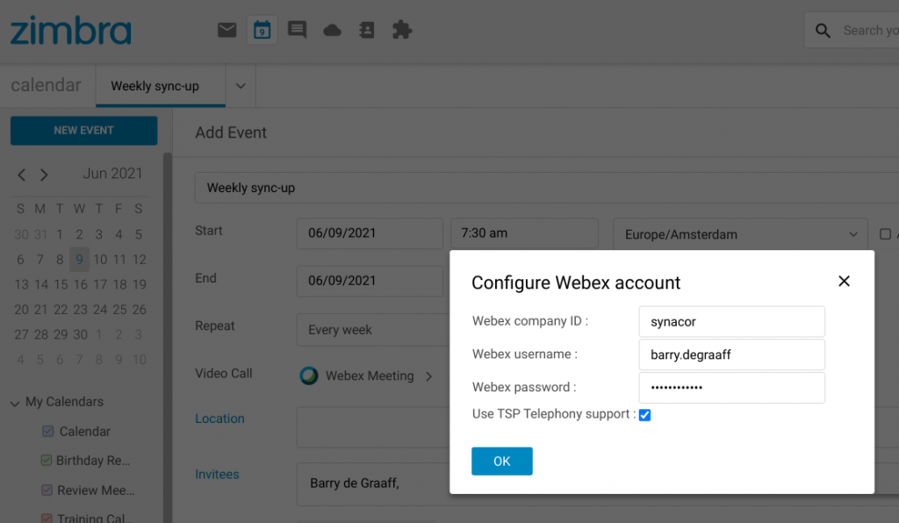Open the Europe/Amsterdam timezone dropdown
This screenshot has width=899, height=523.
739,233
